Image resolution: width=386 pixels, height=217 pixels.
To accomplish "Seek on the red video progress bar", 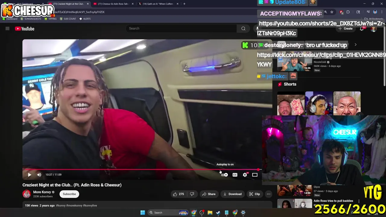I will [142, 170].
